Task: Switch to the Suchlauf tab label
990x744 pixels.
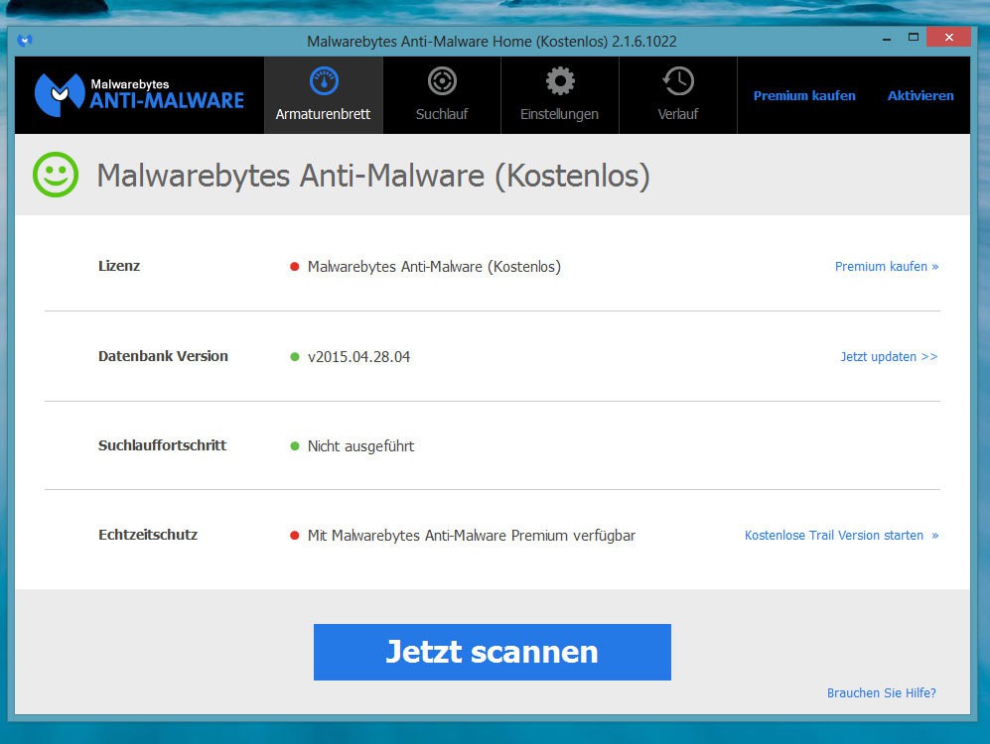Action: pyautogui.click(x=442, y=114)
